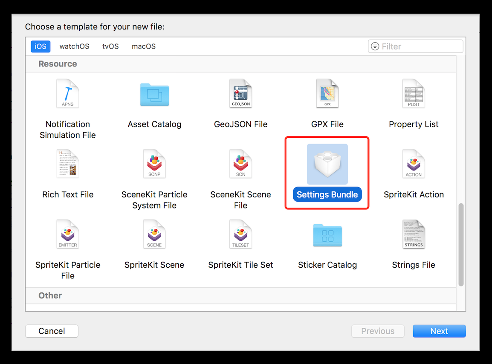Switch to the watchOS platform tab

pyautogui.click(x=74, y=46)
